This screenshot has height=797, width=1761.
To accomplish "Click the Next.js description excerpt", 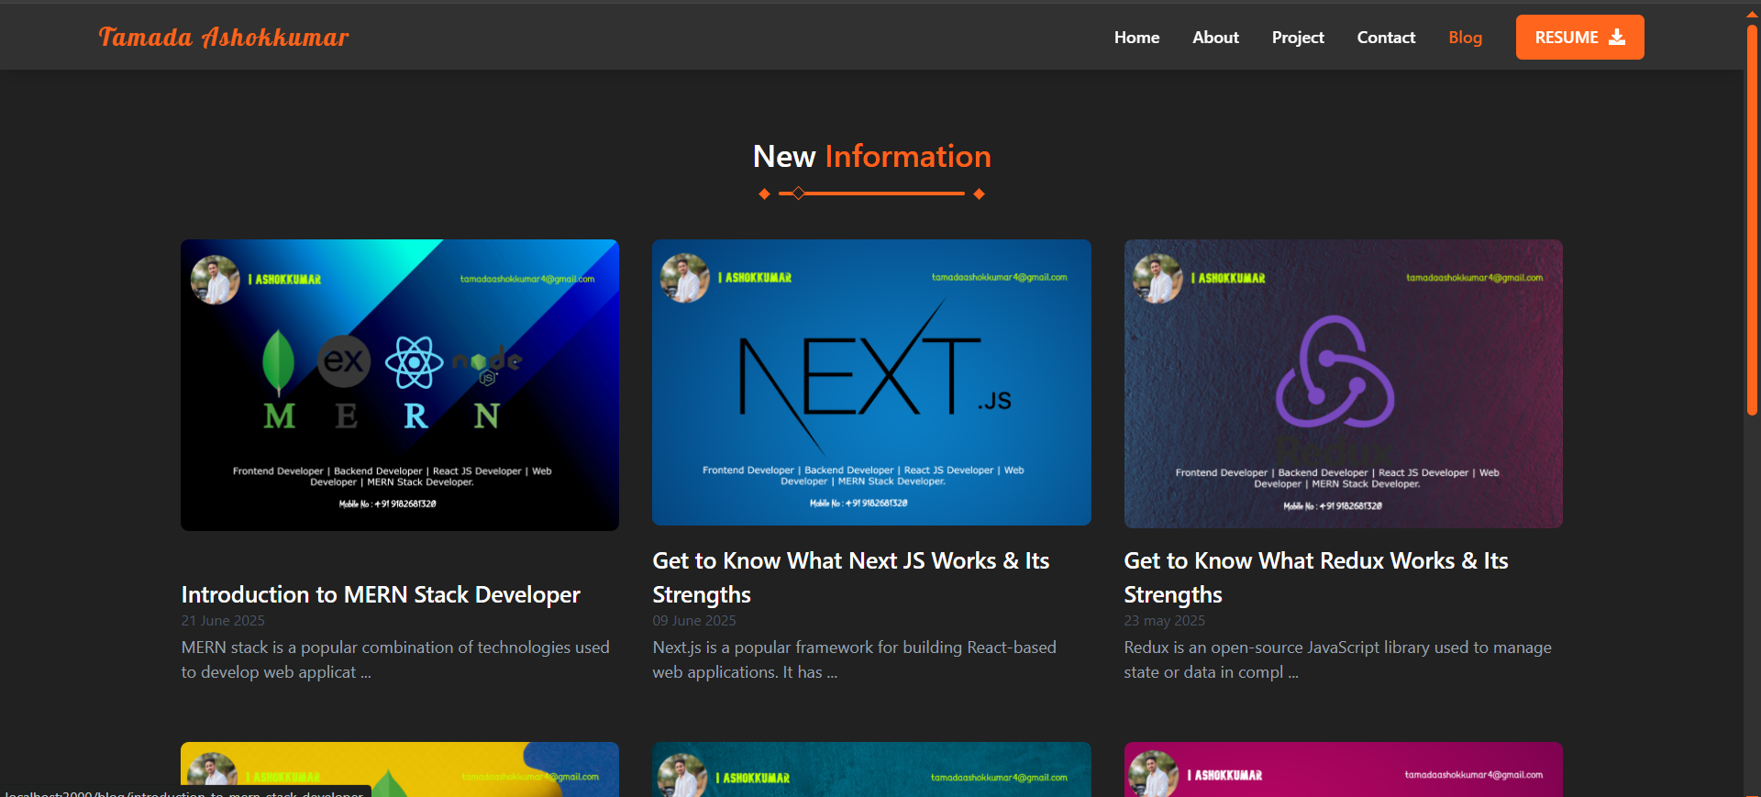I will pyautogui.click(x=854, y=659).
